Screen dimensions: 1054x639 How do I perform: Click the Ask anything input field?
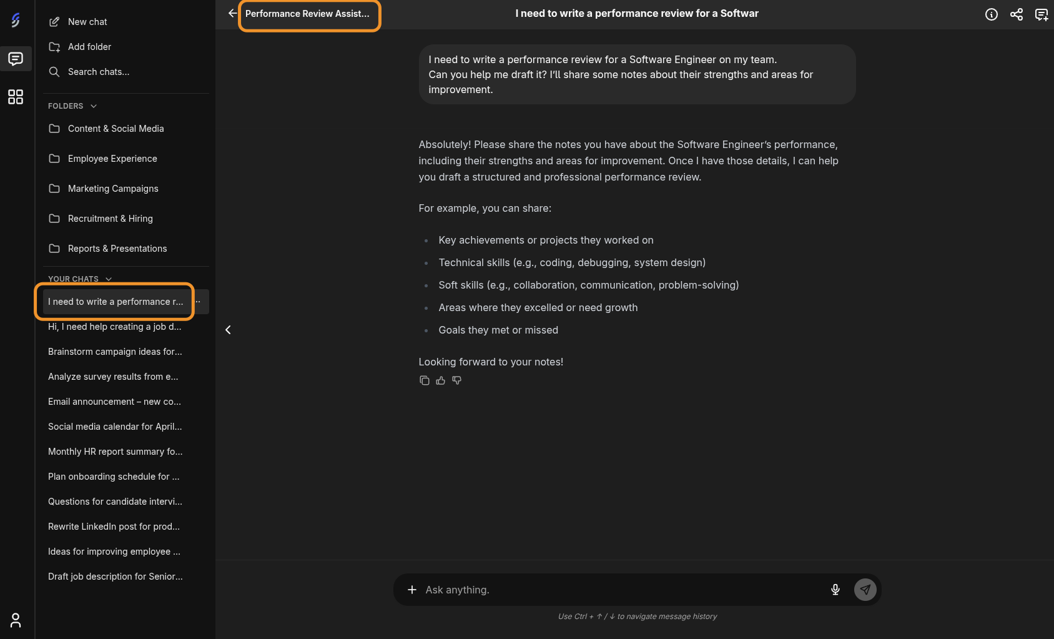618,590
